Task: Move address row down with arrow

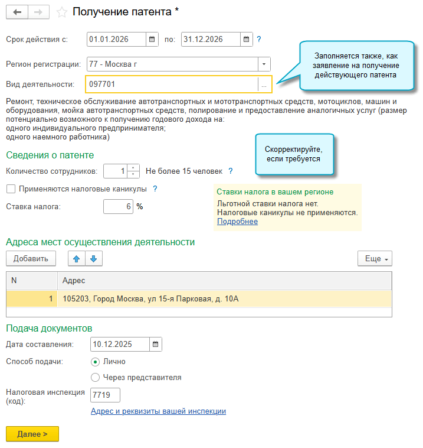Action: tap(94, 258)
